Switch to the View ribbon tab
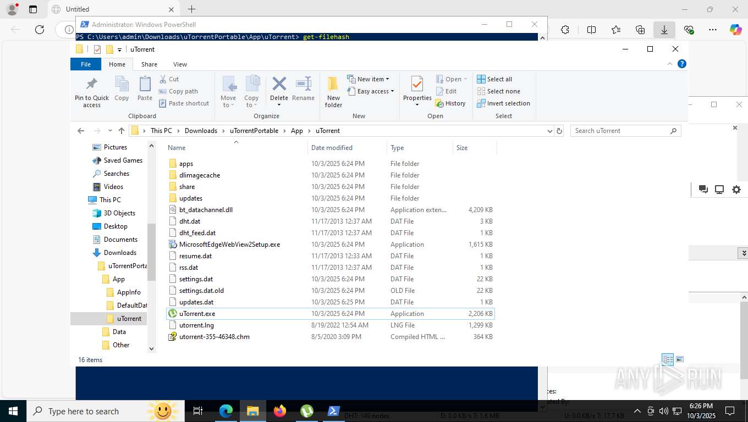 (180, 64)
